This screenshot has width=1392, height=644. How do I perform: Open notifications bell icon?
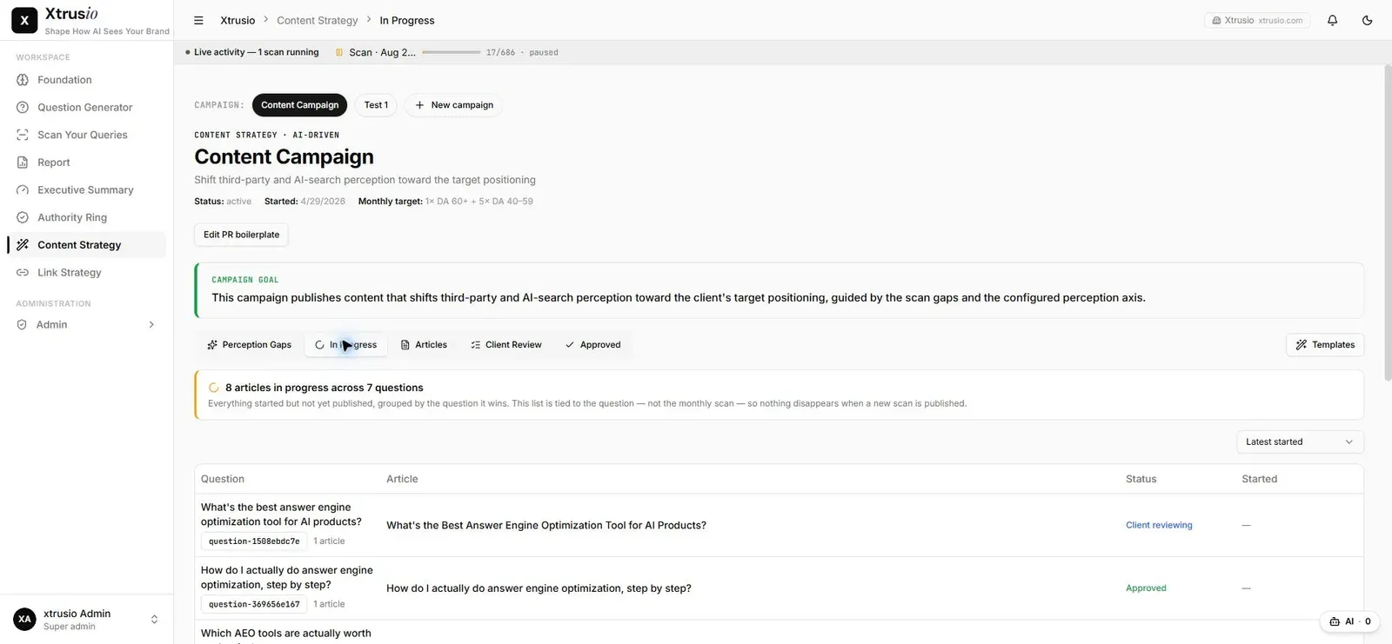pos(1332,20)
